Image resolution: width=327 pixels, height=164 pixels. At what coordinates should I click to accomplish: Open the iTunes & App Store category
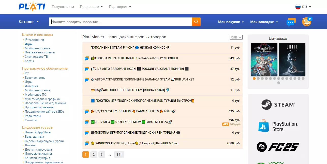pyautogui.click(x=38, y=132)
